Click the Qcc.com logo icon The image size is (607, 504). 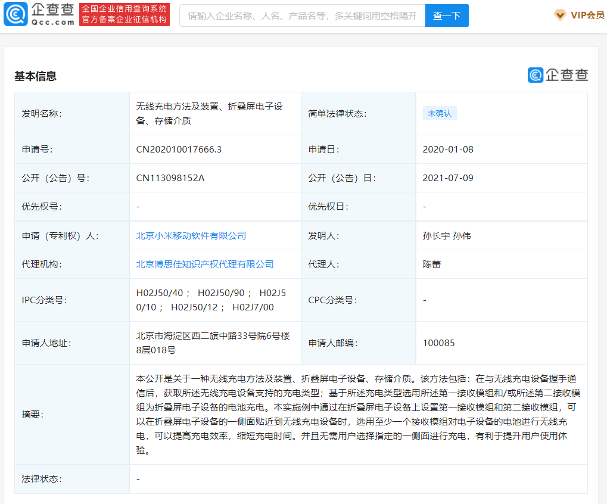[15, 14]
